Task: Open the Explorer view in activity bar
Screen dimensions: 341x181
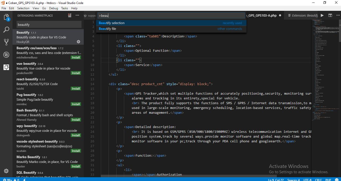Action: pyautogui.click(x=6, y=17)
